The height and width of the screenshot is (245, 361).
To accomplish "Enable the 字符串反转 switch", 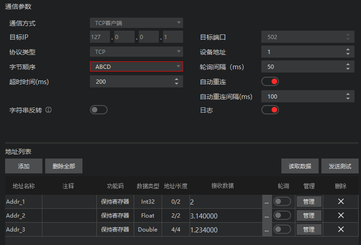I will click(x=99, y=110).
